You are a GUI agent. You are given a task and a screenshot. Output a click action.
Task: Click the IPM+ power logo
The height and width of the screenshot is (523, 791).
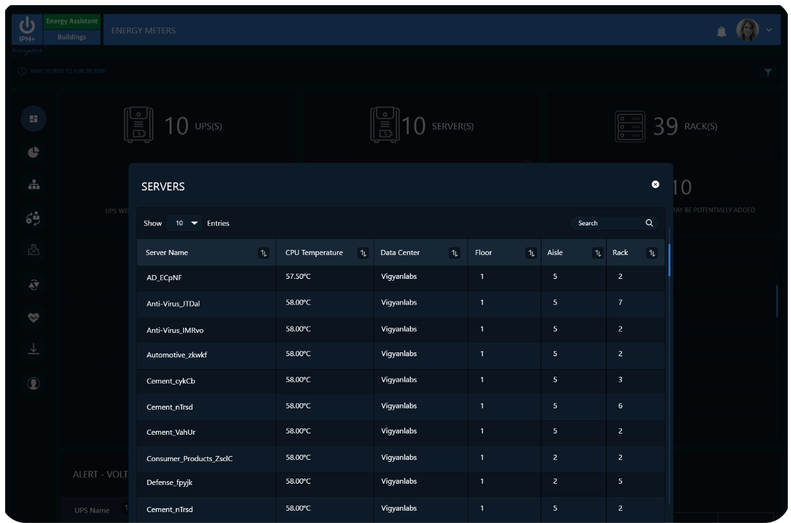(27, 29)
